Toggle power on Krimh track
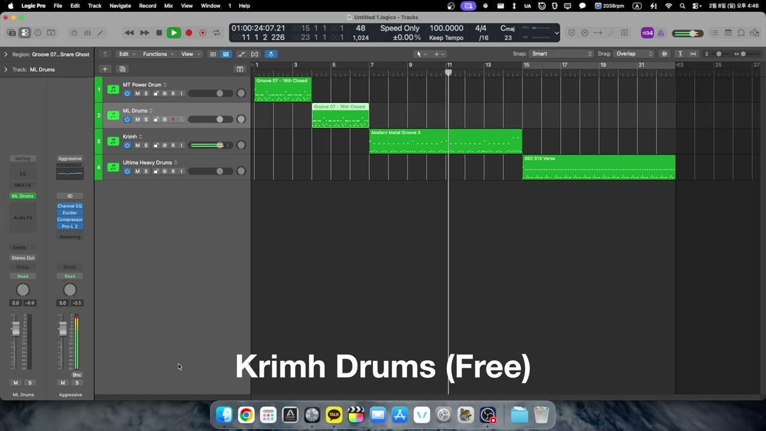 pyautogui.click(x=127, y=145)
